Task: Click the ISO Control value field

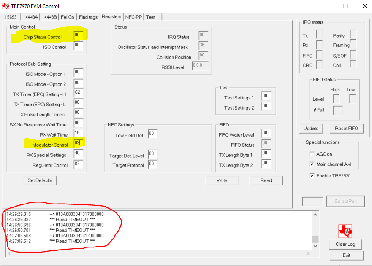Action: [x=78, y=45]
